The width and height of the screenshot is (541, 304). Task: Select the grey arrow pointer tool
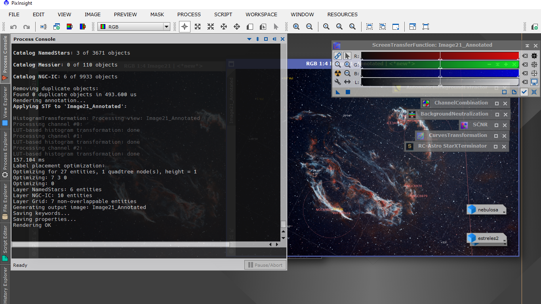276,27
